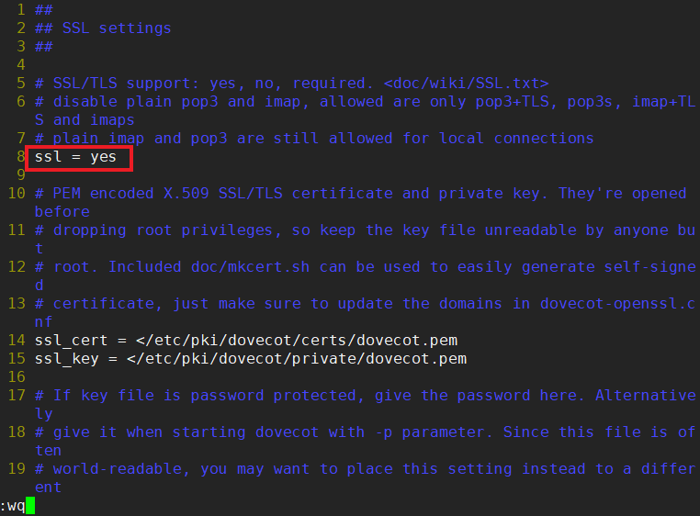Click the '## SSL settings' heading comment
This screenshot has height=516, width=700.
pyautogui.click(x=103, y=28)
